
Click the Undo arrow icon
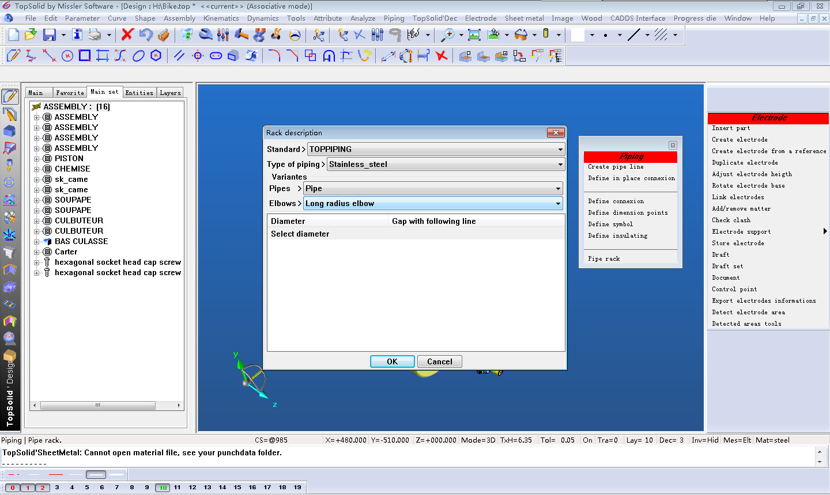[x=146, y=35]
